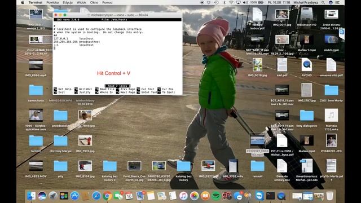Launch TeamViewer from the Dock
361x203 pixels.
click(259, 196)
